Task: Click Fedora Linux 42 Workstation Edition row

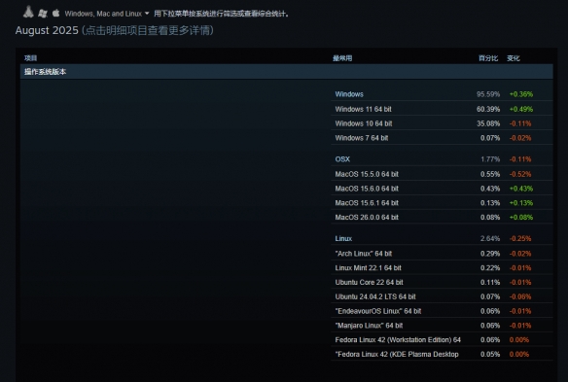Action: (x=442, y=339)
